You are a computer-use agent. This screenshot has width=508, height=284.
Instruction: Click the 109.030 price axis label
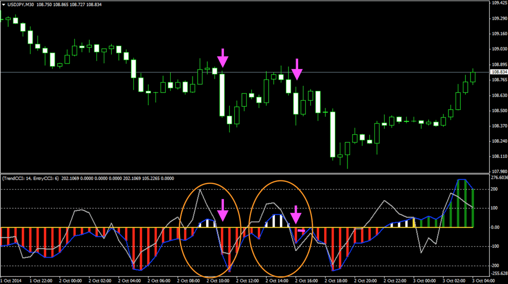(x=499, y=49)
